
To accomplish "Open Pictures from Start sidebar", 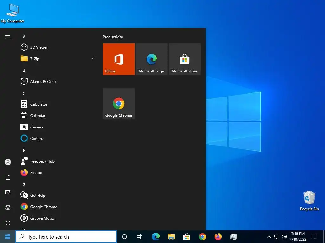I will [x=8, y=192].
